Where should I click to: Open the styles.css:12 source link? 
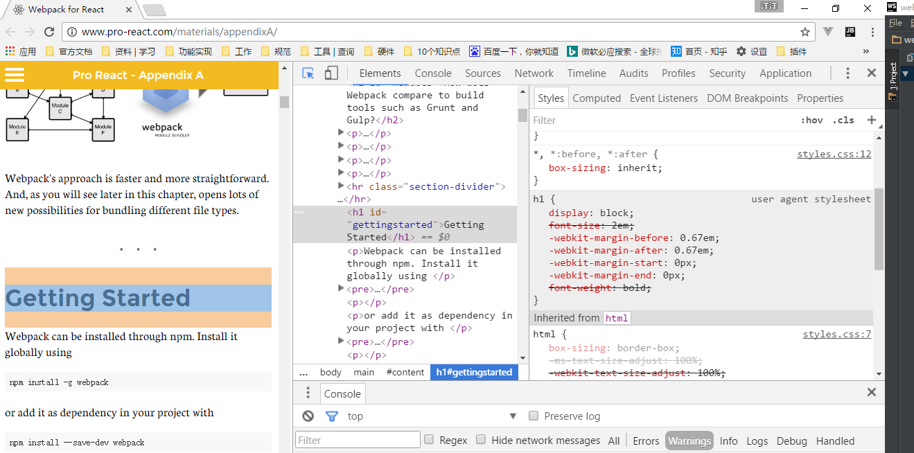[834, 154]
